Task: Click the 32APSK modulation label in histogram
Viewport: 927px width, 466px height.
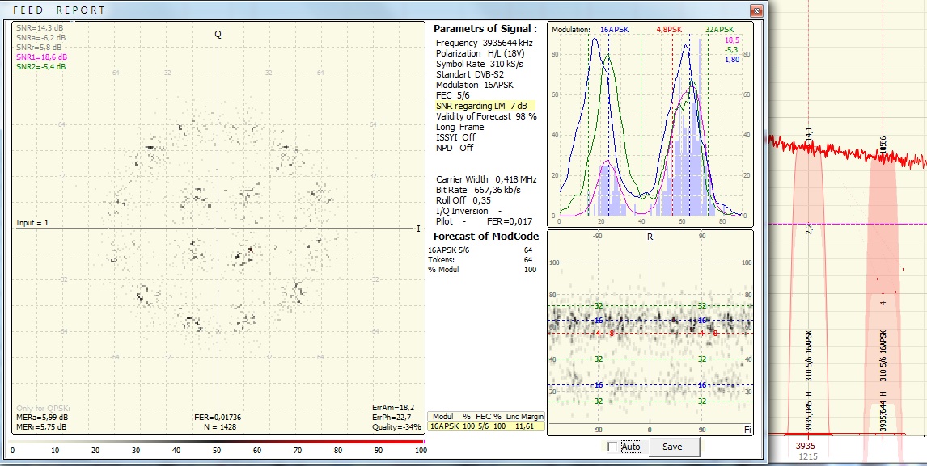Action: [721, 29]
